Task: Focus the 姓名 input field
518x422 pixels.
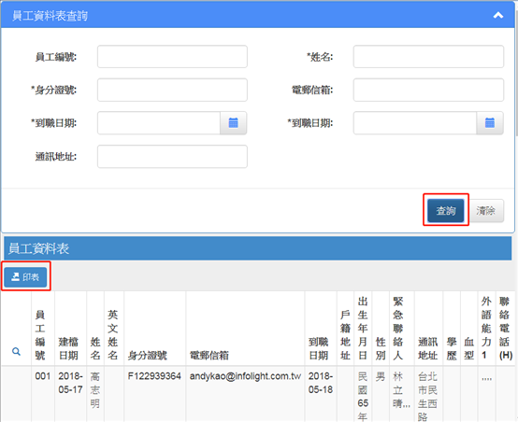Action: click(x=428, y=57)
